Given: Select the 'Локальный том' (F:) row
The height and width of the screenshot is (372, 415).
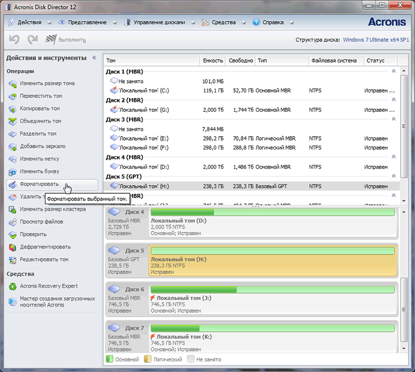Looking at the screenshot, I should tap(252, 147).
